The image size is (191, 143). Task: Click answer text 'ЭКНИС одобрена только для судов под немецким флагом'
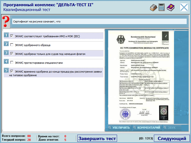click(x=50, y=54)
